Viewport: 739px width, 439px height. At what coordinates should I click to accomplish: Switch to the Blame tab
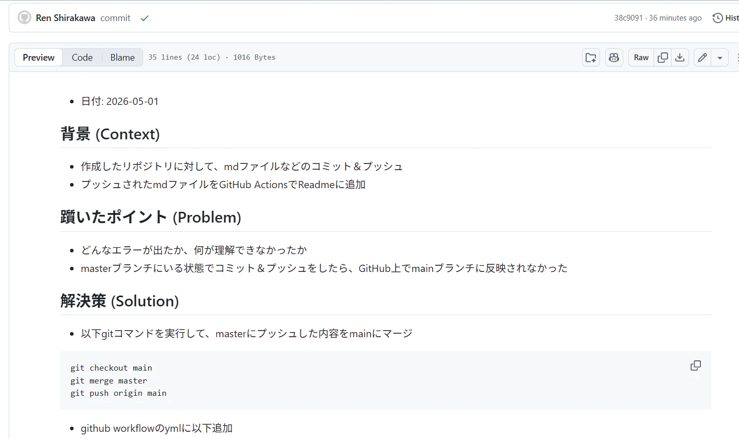pyautogui.click(x=122, y=58)
